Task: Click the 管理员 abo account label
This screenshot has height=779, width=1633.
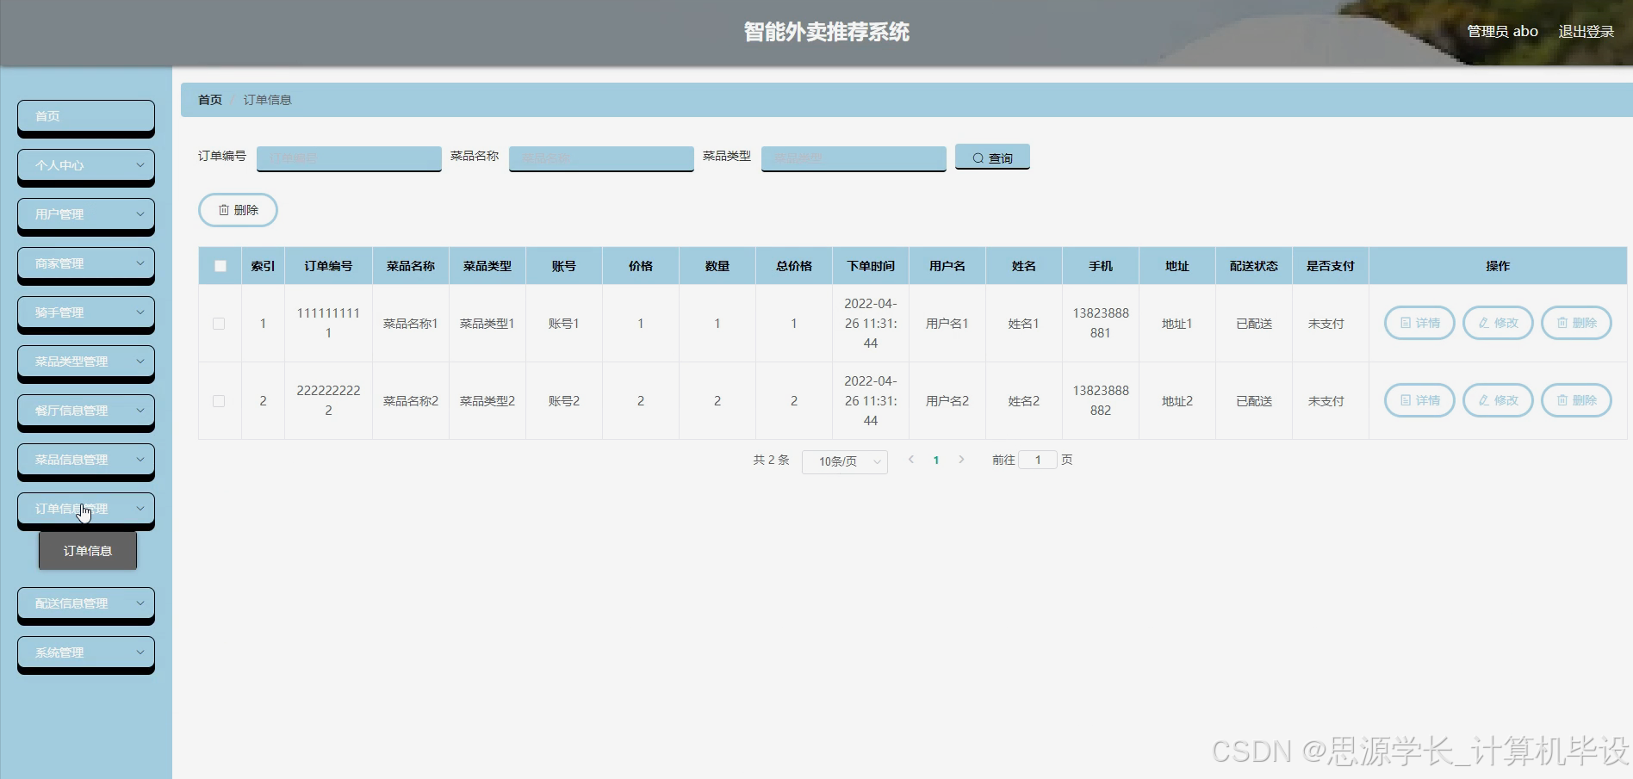Action: tap(1502, 31)
